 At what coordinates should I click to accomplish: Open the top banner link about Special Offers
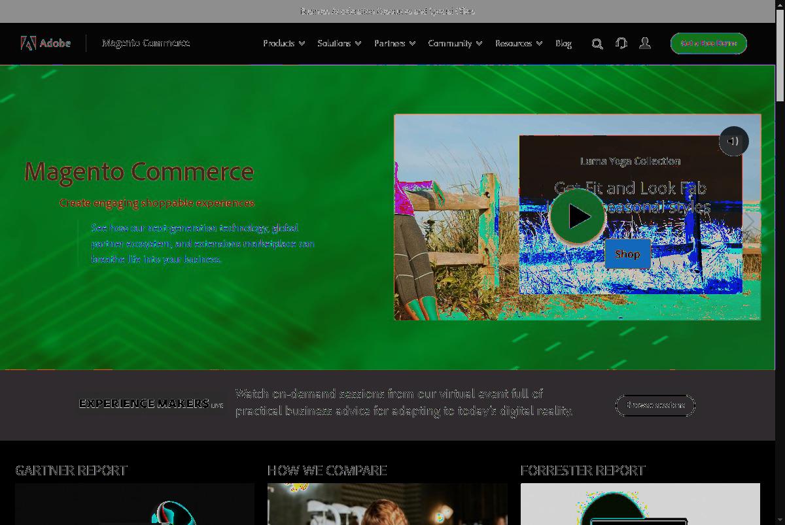[387, 11]
